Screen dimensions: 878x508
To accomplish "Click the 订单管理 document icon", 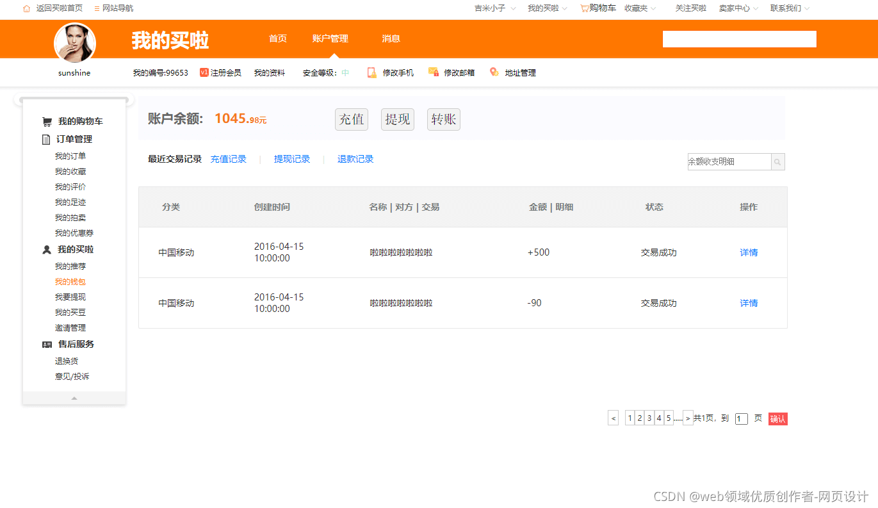I will pyautogui.click(x=46, y=140).
